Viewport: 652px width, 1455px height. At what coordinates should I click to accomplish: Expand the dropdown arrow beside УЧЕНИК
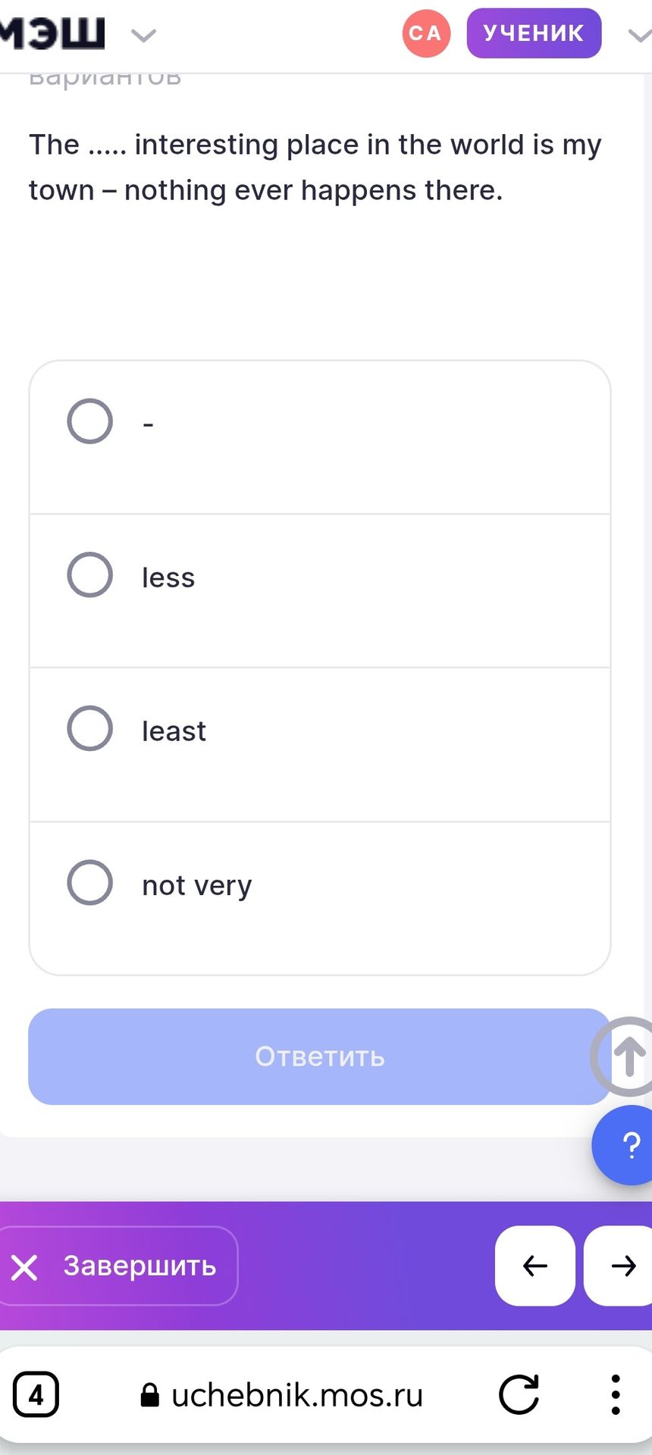coord(639,35)
